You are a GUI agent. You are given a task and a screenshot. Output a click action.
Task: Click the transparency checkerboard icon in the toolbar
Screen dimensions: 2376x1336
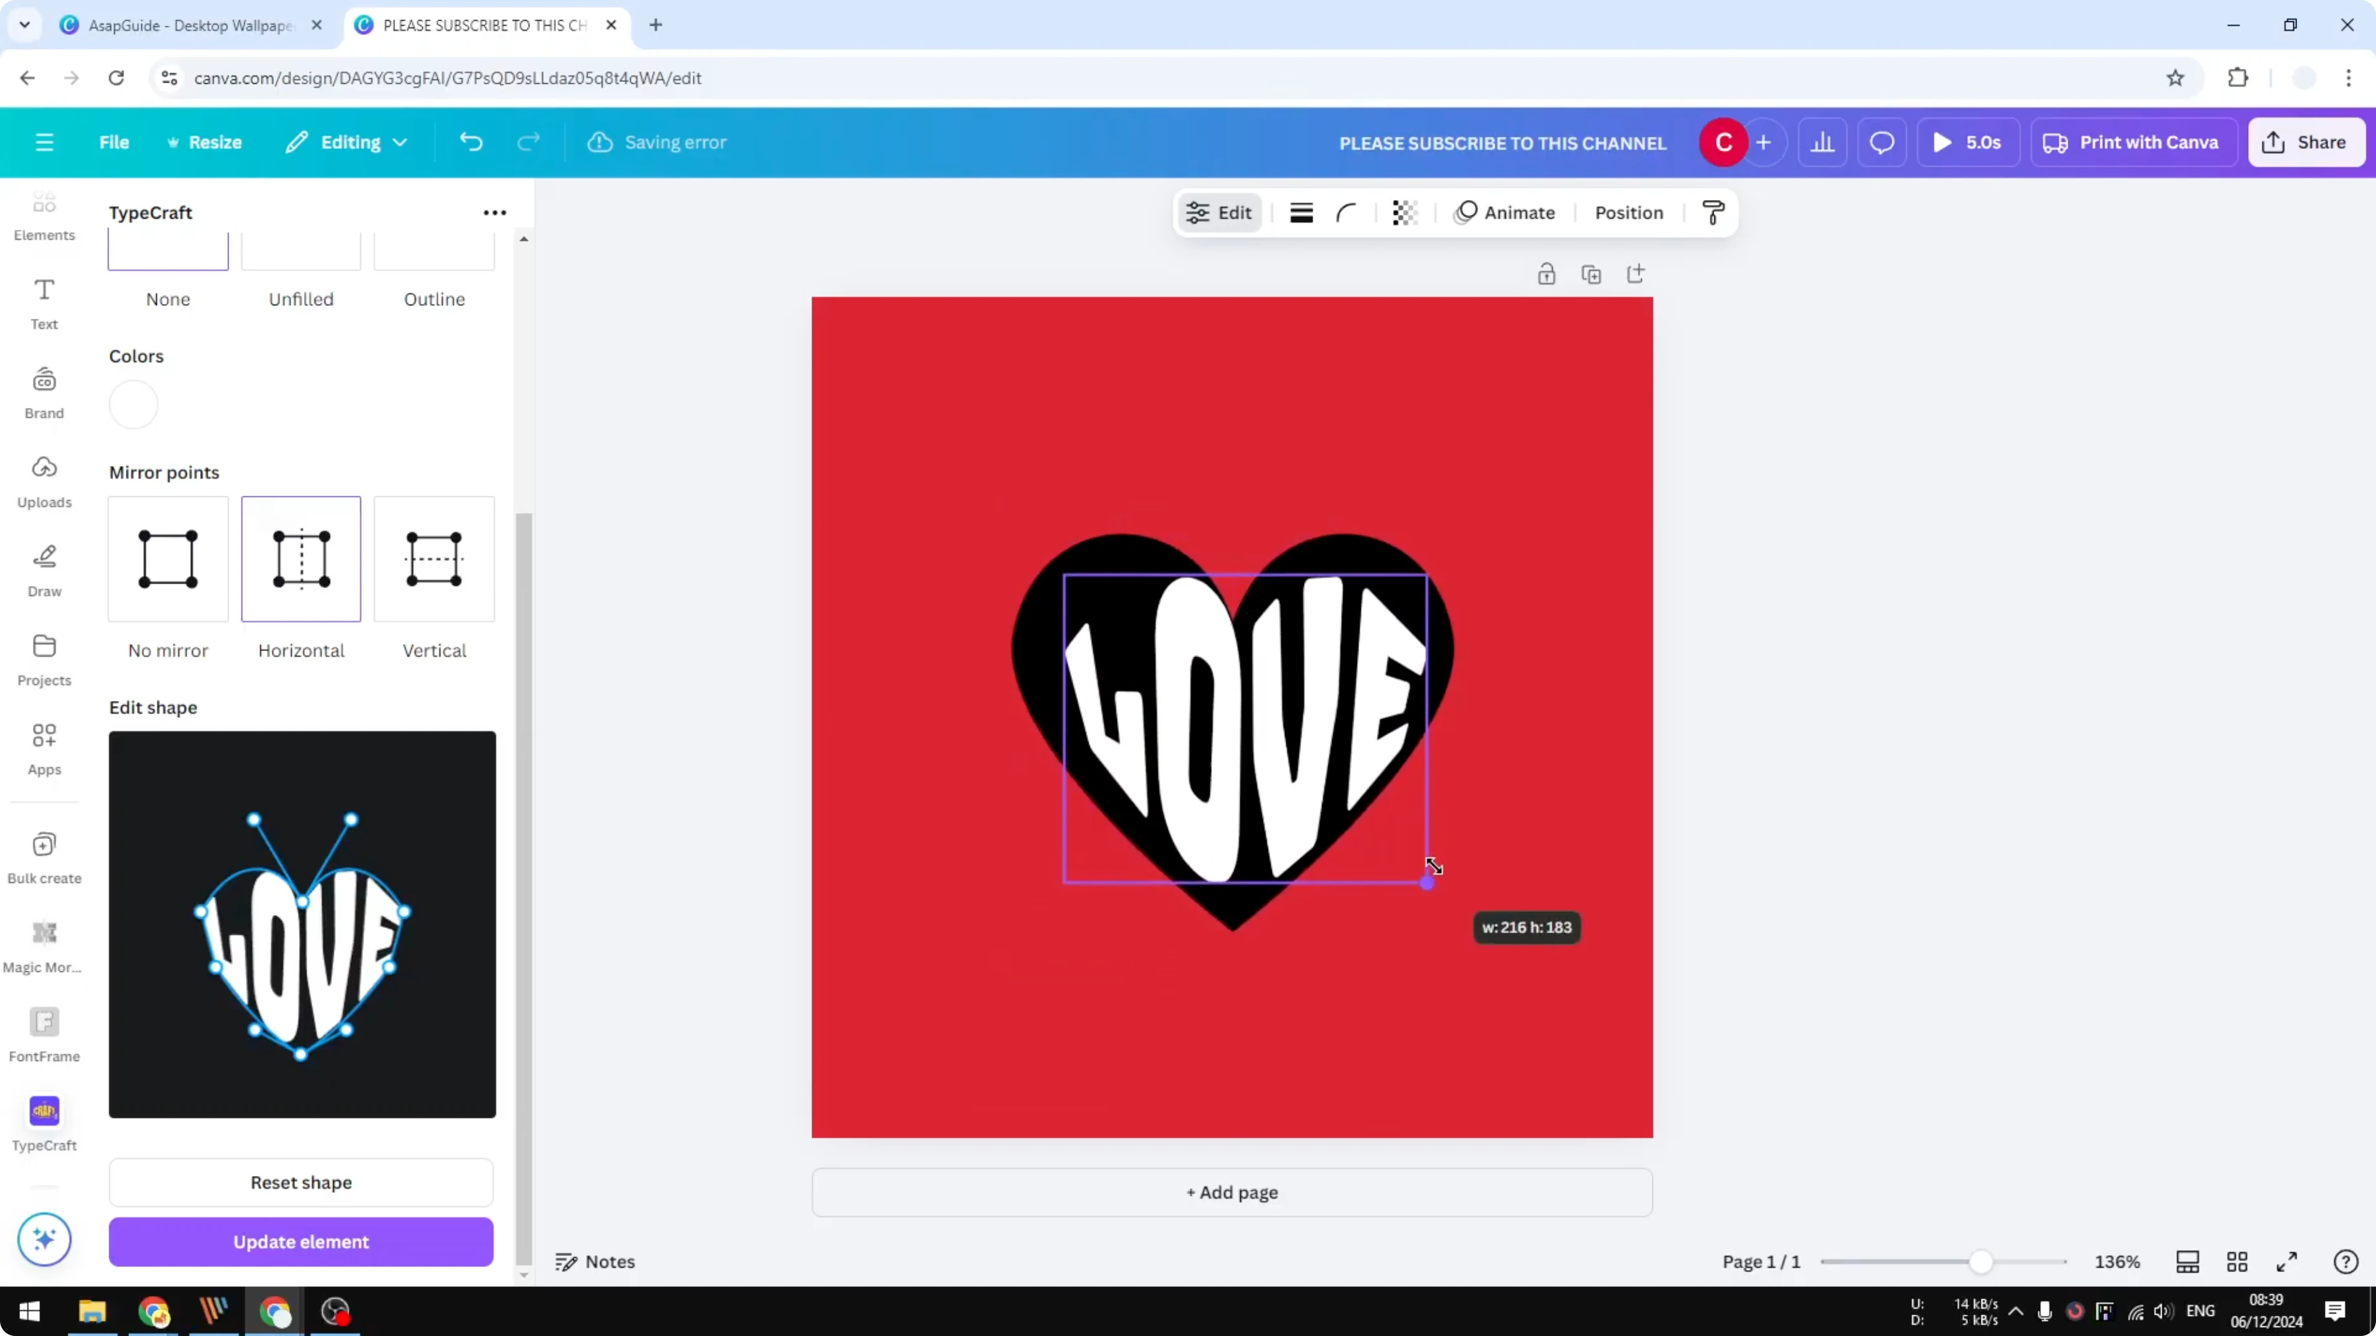click(x=1404, y=212)
